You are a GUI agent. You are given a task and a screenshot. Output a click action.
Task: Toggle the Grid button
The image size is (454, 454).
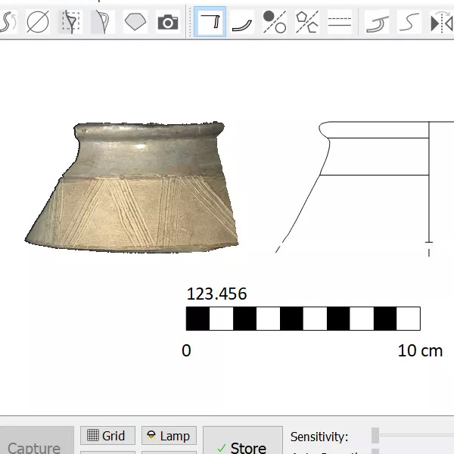107,435
